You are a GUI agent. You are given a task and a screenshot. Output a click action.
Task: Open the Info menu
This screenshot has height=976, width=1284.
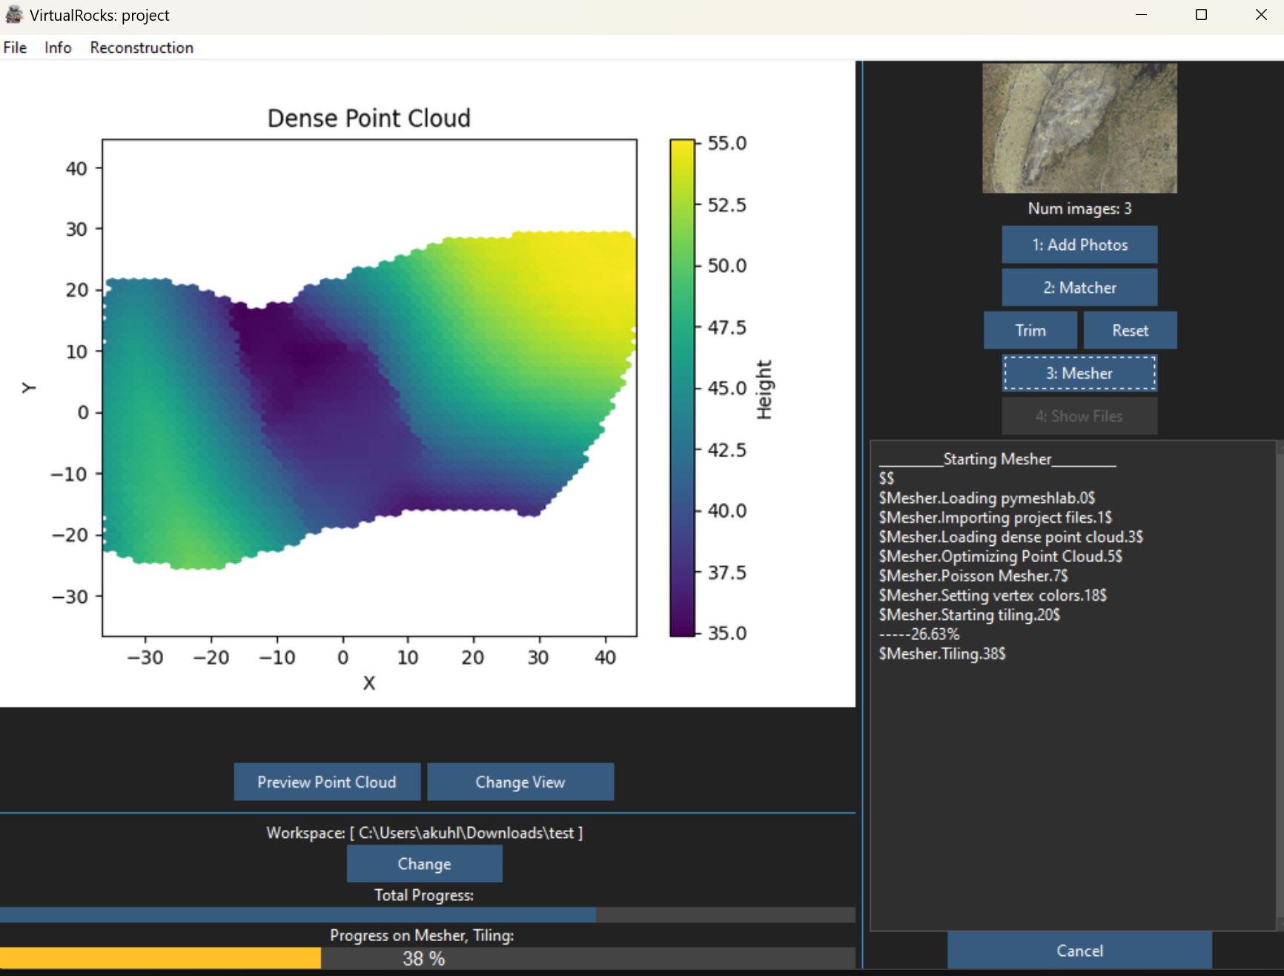click(58, 47)
